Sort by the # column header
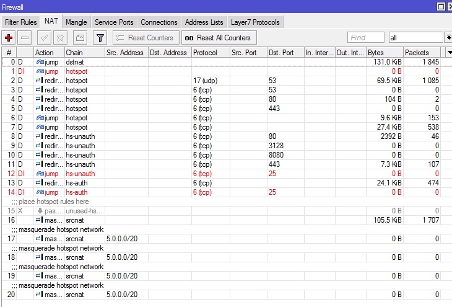The image size is (452, 307). [9, 53]
